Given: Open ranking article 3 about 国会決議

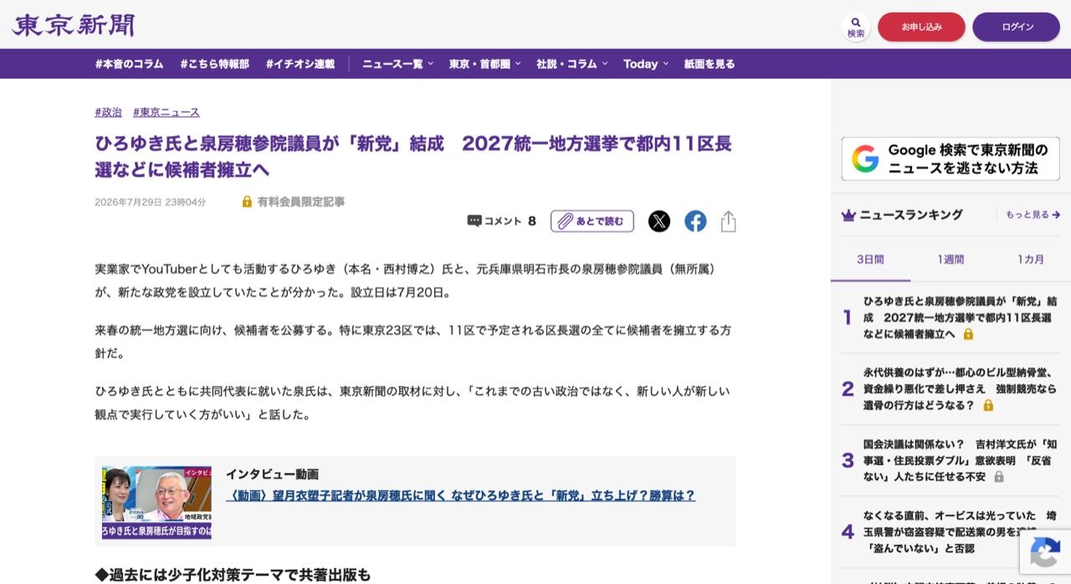Looking at the screenshot, I should [x=961, y=459].
